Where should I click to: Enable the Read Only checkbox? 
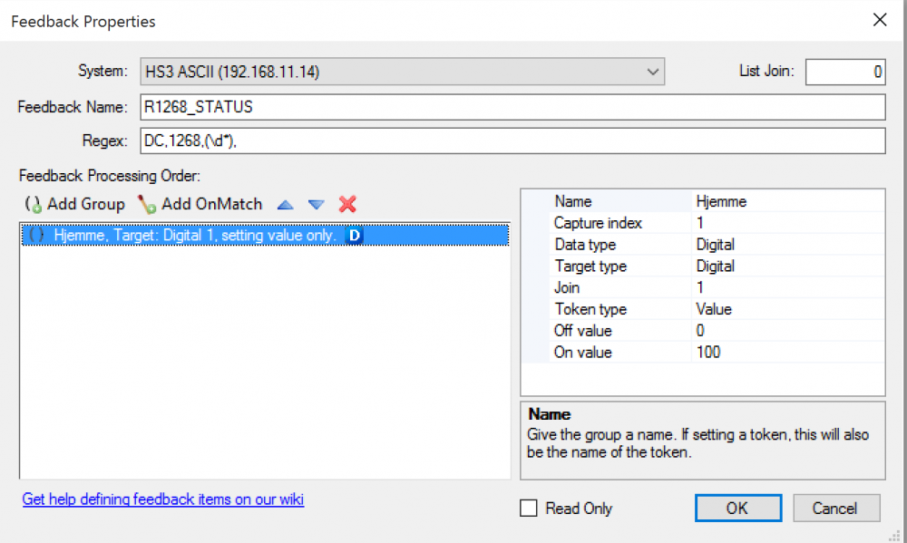point(529,509)
